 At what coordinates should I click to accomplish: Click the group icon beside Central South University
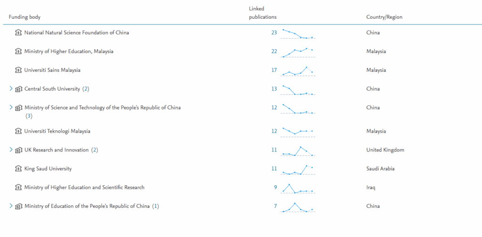(x=19, y=89)
